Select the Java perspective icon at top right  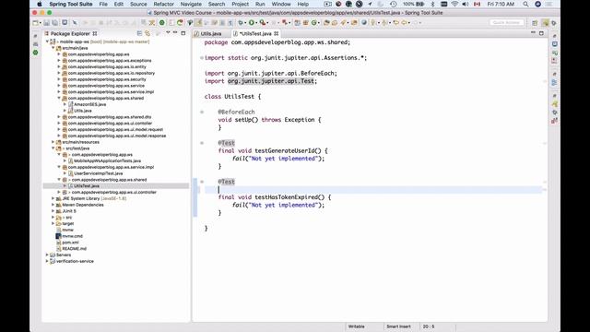(x=545, y=23)
